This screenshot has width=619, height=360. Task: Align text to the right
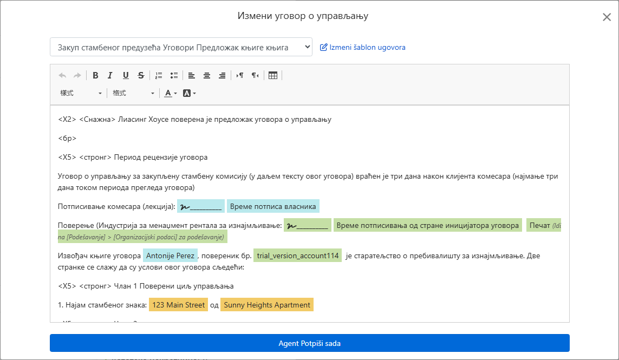pos(222,75)
